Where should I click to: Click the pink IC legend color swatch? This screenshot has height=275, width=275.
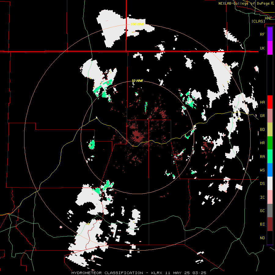pos(270,197)
